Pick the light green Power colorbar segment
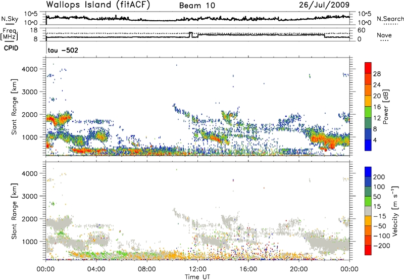The image size is (404, 280). [368, 112]
